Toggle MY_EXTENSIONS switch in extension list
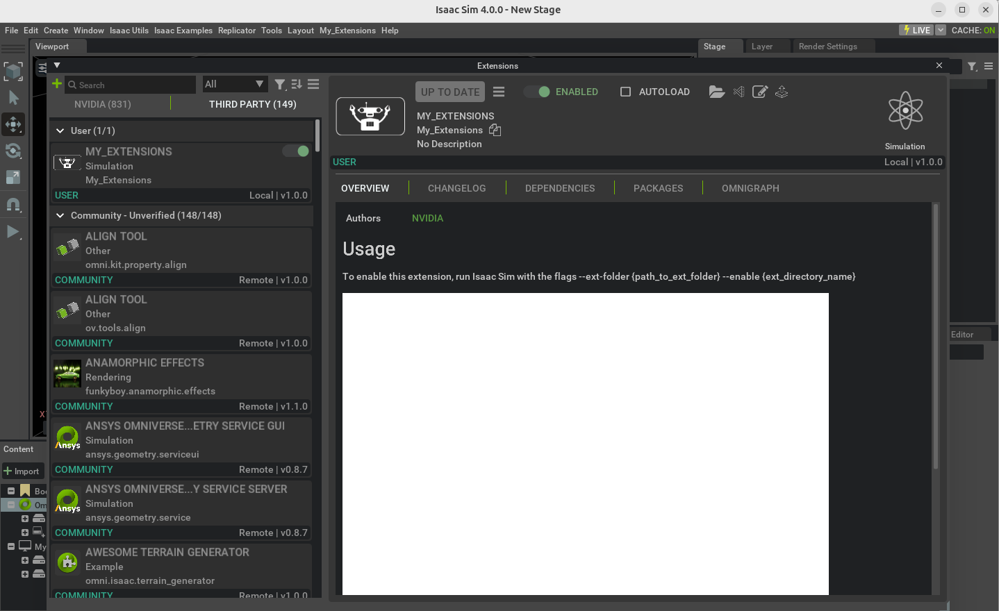This screenshot has width=999, height=611. tap(296, 151)
